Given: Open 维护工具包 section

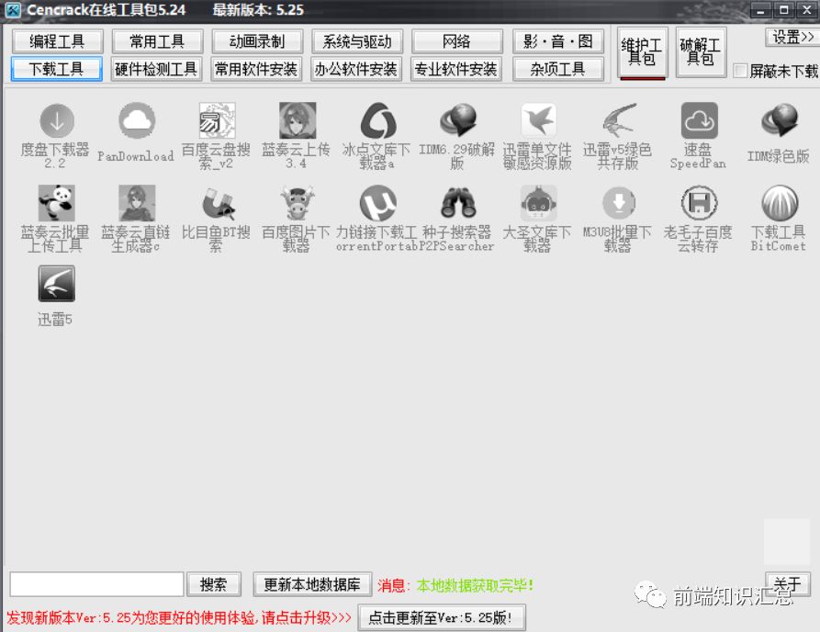Looking at the screenshot, I should click(642, 53).
